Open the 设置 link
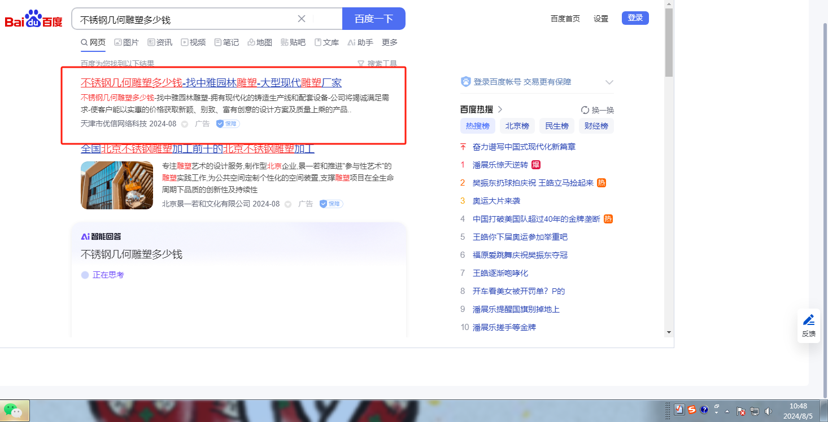The height and width of the screenshot is (422, 828). pyautogui.click(x=601, y=19)
